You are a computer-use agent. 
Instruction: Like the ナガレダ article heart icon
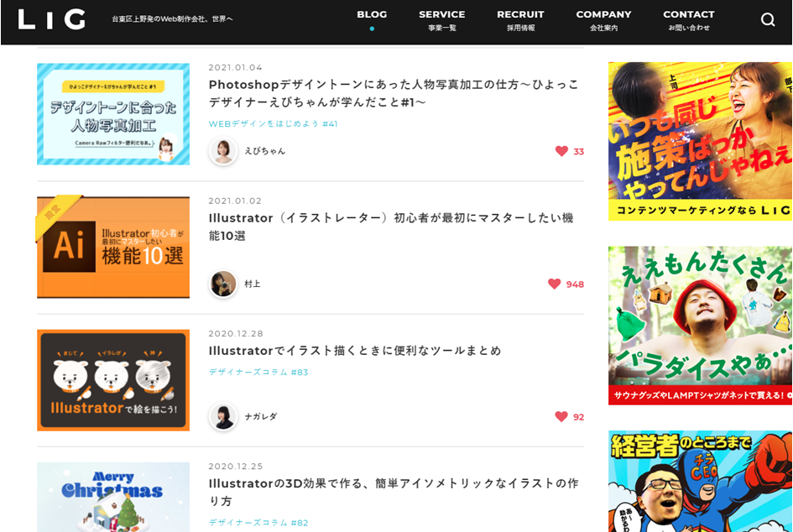pos(561,417)
